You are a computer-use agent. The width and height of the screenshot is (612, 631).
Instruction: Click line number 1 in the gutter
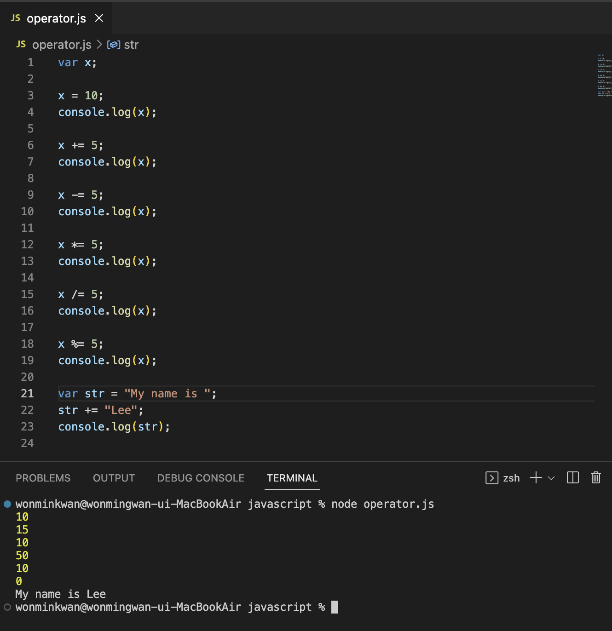(30, 62)
